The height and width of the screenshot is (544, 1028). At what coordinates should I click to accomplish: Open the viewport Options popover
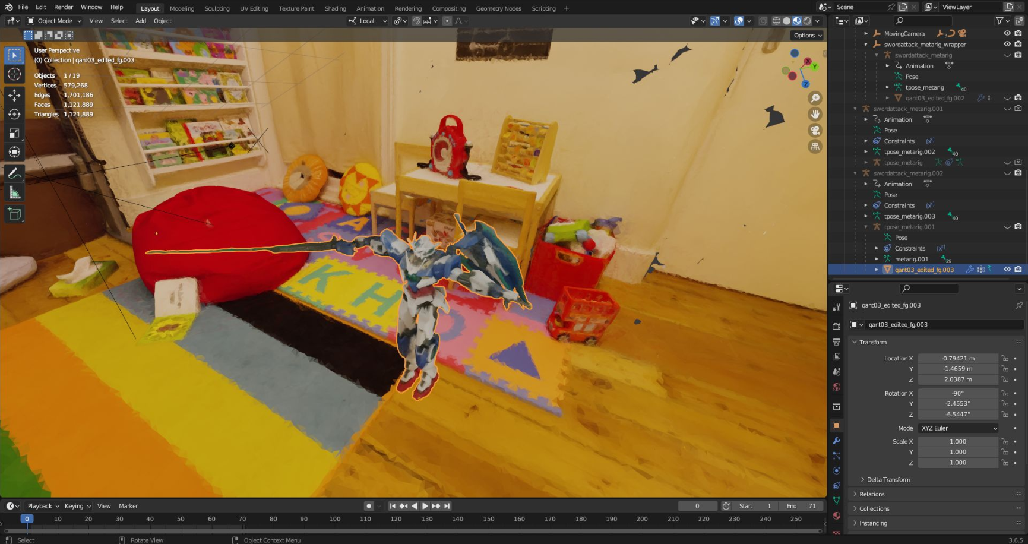806,35
